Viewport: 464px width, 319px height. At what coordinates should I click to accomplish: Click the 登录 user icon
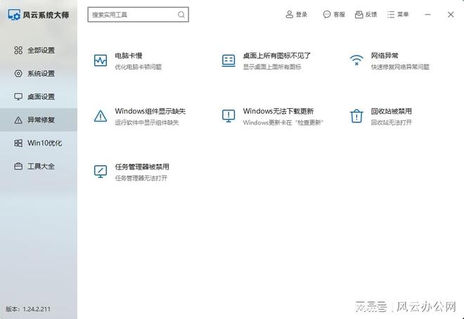coord(290,14)
